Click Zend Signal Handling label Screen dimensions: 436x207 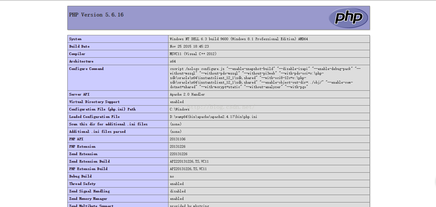89,191
